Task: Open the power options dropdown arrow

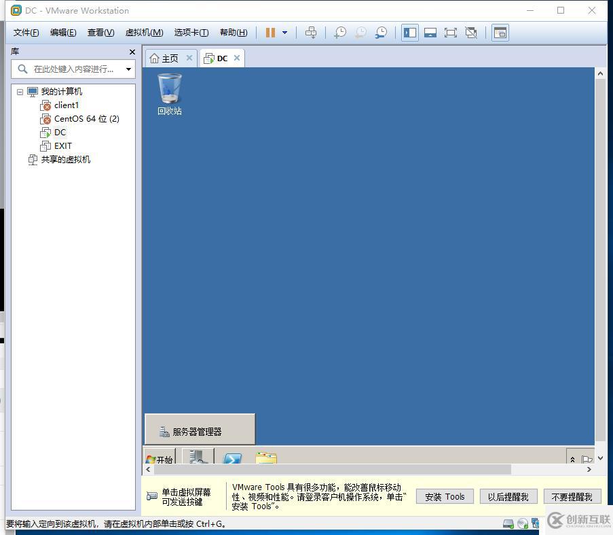Action: pos(285,33)
